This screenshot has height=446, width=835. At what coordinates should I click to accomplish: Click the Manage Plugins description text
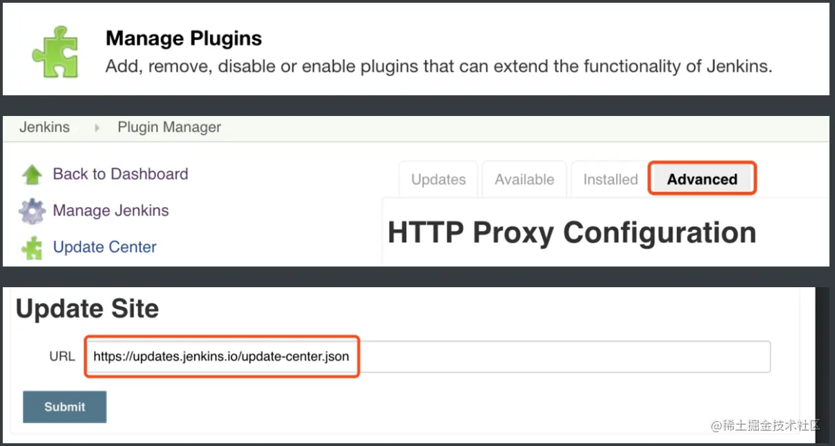coord(439,67)
